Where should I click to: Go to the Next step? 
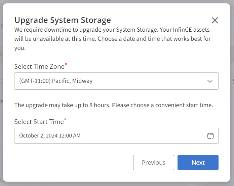click(198, 162)
